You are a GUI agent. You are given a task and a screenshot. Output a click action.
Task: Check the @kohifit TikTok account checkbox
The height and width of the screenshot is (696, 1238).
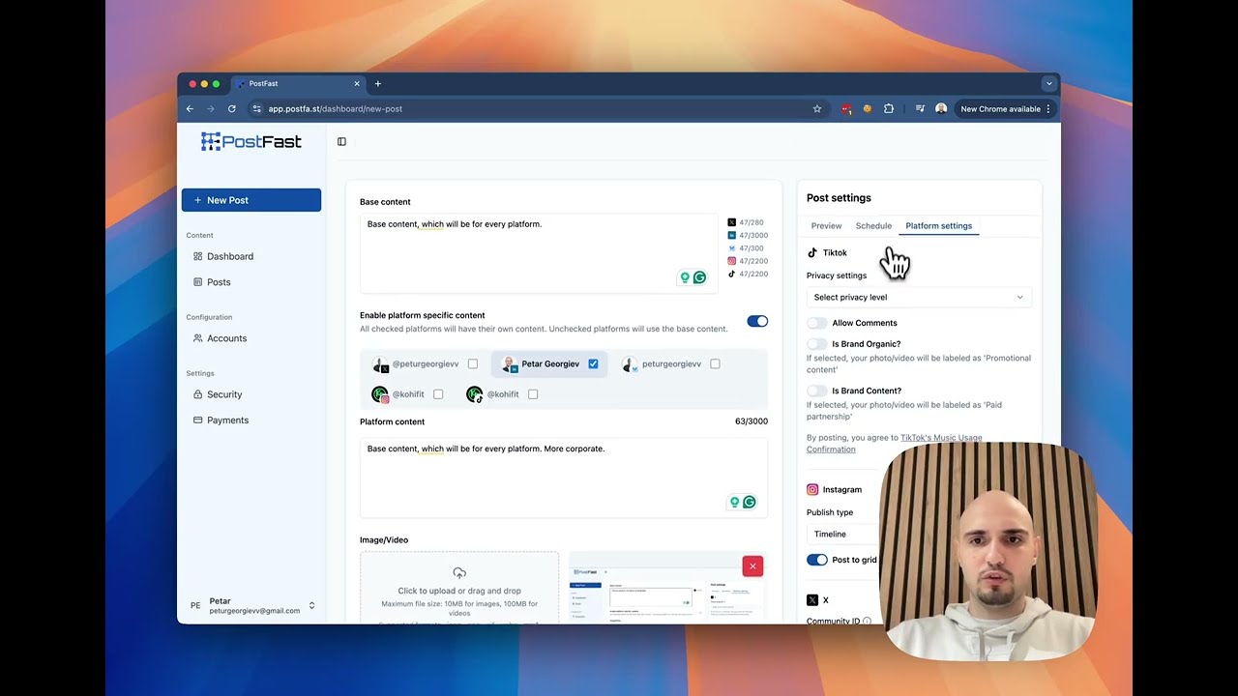533,394
